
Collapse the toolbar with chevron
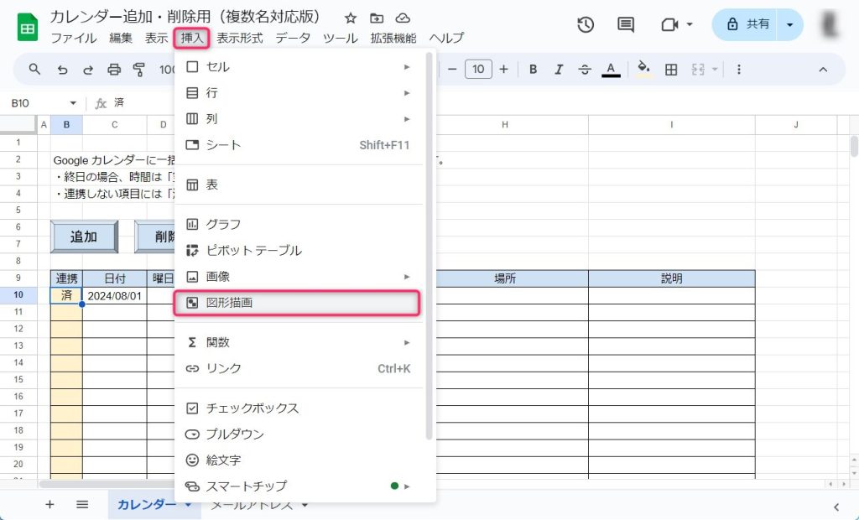pos(823,70)
